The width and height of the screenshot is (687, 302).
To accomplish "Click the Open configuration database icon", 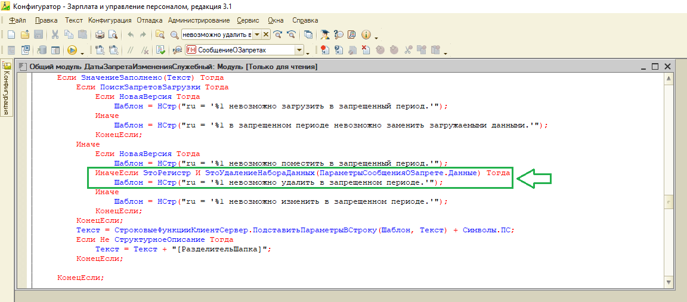I will (x=42, y=50).
